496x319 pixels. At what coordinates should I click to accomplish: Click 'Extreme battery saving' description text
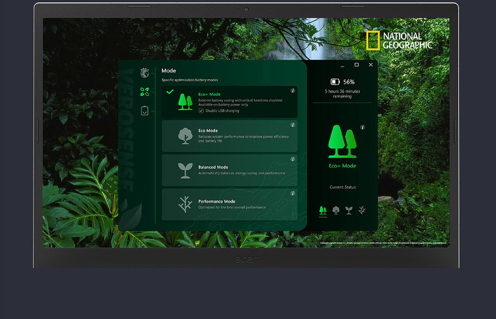click(x=241, y=103)
